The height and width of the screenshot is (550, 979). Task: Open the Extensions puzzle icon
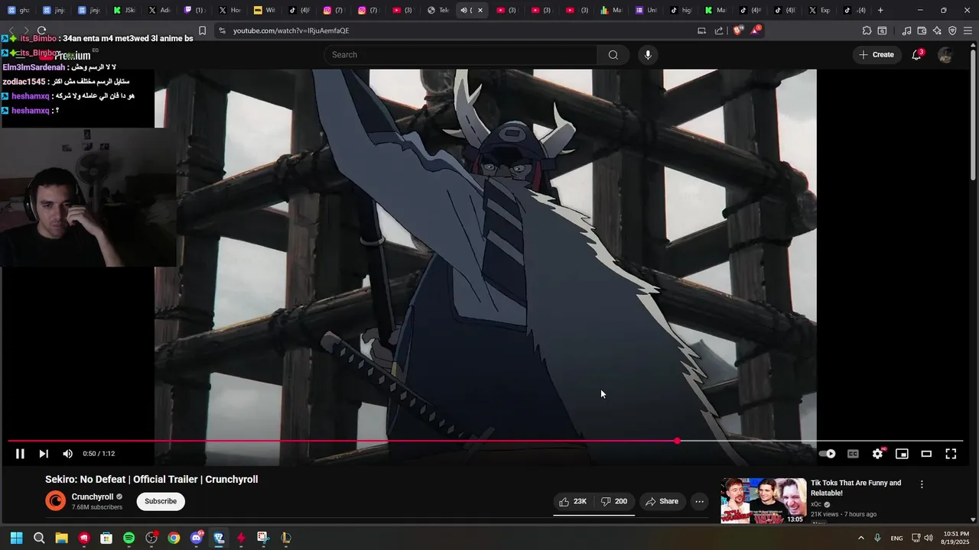867,31
